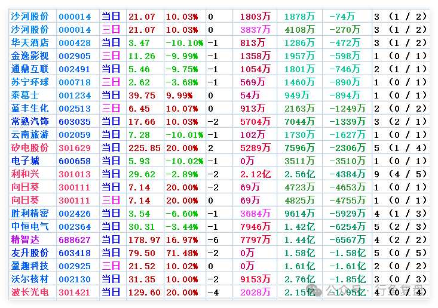Click the sell amount 4108万
Image resolution: width=438 pixels, height=308 pixels.
point(299,30)
